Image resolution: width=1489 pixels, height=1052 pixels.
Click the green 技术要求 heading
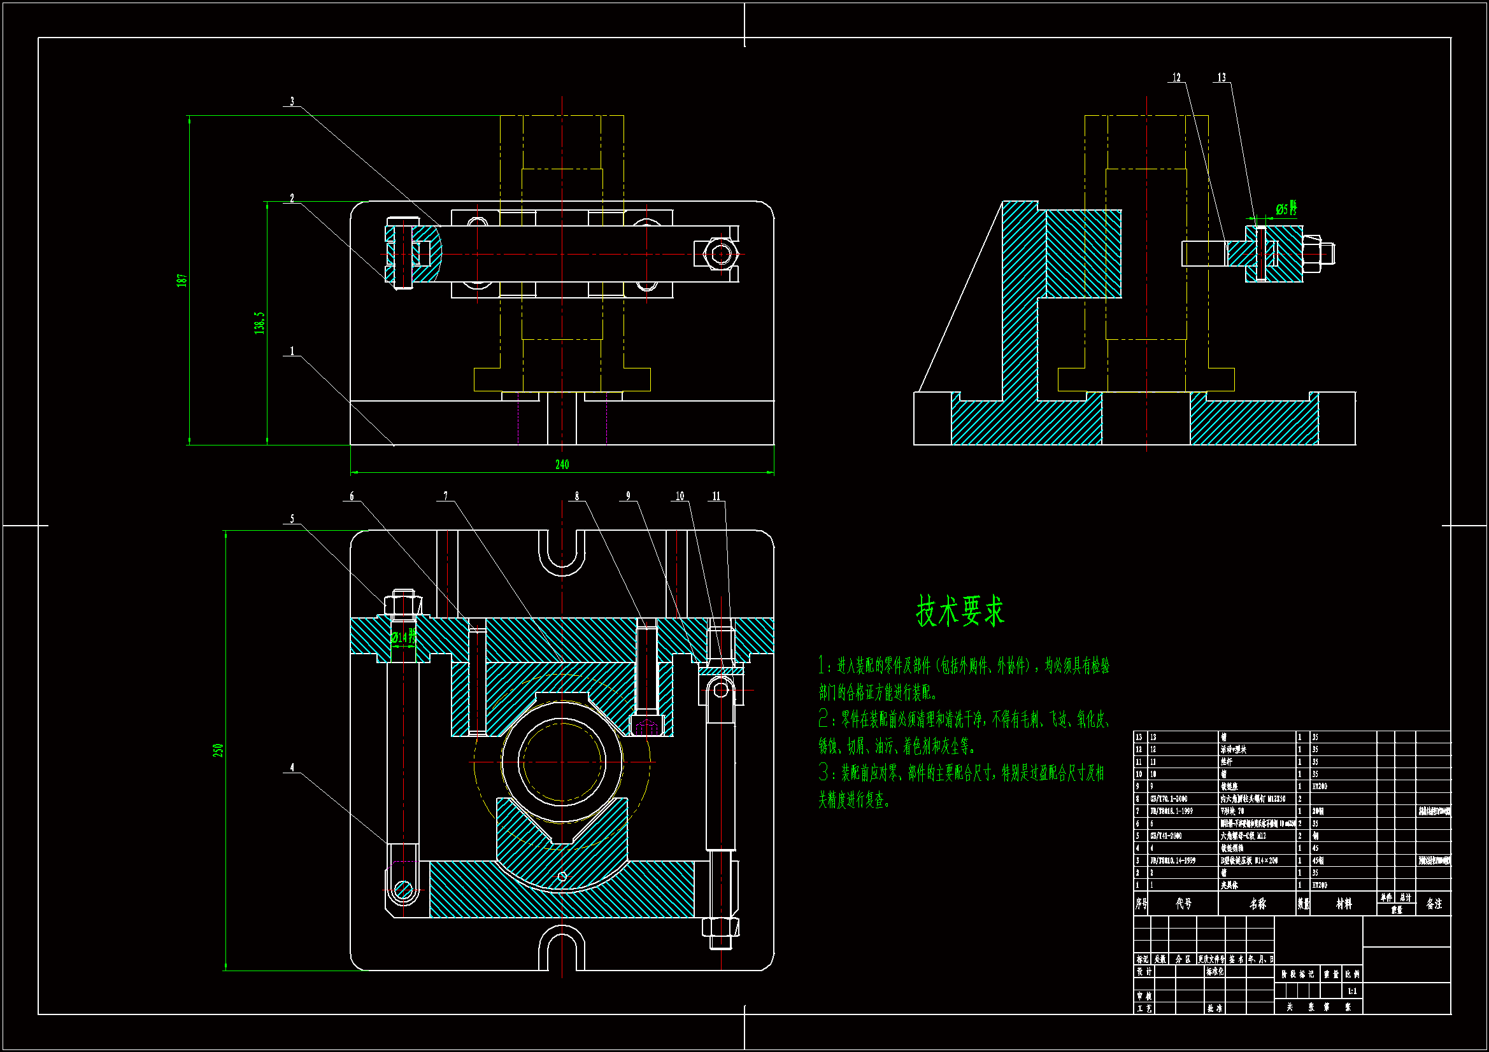960,610
